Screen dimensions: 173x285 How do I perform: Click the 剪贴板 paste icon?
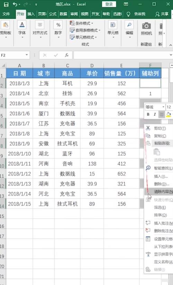click(x=6, y=25)
